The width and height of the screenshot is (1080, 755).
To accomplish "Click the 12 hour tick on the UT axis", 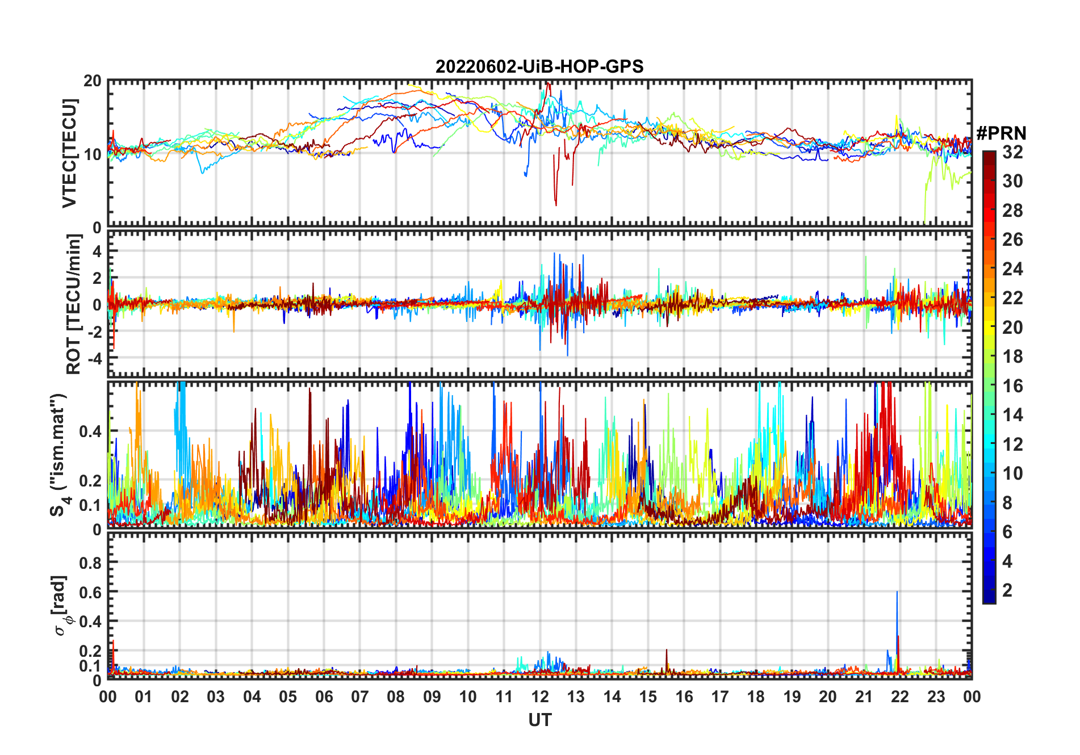I will pyautogui.click(x=540, y=697).
